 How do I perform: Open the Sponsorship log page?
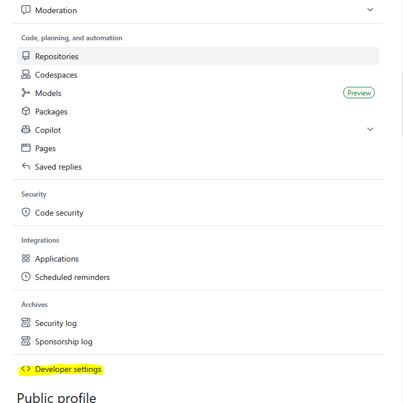coord(63,341)
